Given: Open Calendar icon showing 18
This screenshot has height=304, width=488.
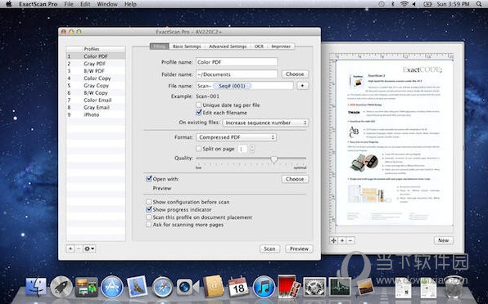Looking at the screenshot, I should tap(238, 287).
